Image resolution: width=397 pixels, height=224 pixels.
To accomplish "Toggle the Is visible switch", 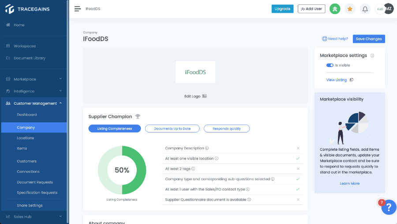I will (330, 65).
